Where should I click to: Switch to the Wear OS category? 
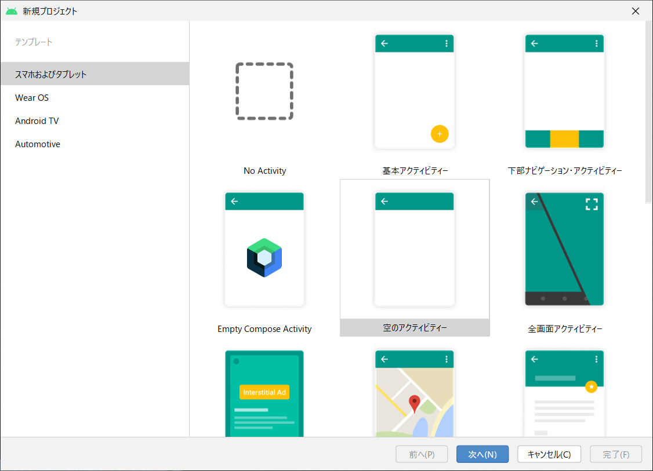95,97
